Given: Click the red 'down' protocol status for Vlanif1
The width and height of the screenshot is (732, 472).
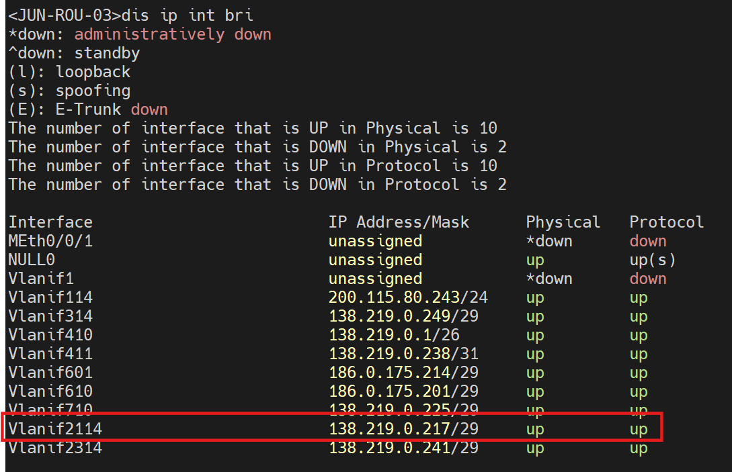Looking at the screenshot, I should tap(648, 279).
